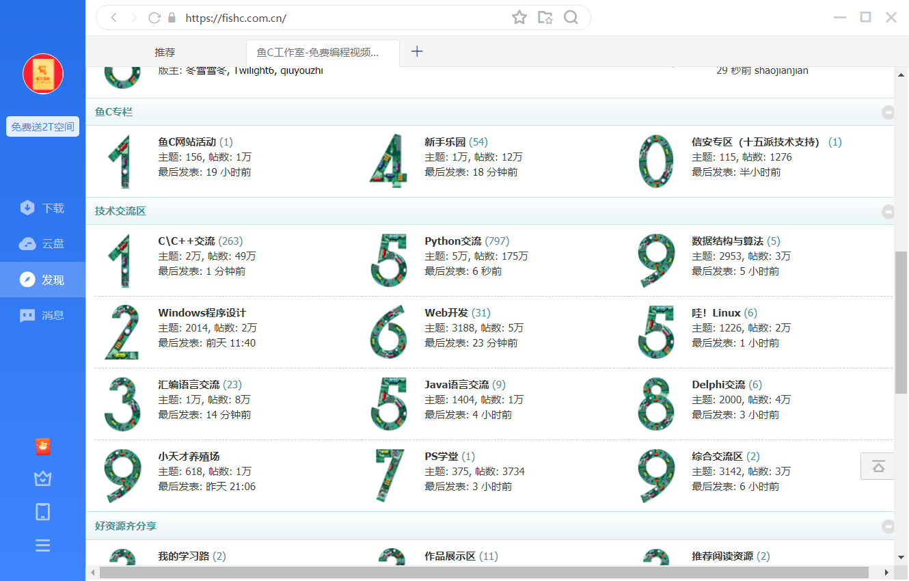Click the 好资源齐分享 section heading
909x581 pixels.
(x=126, y=526)
